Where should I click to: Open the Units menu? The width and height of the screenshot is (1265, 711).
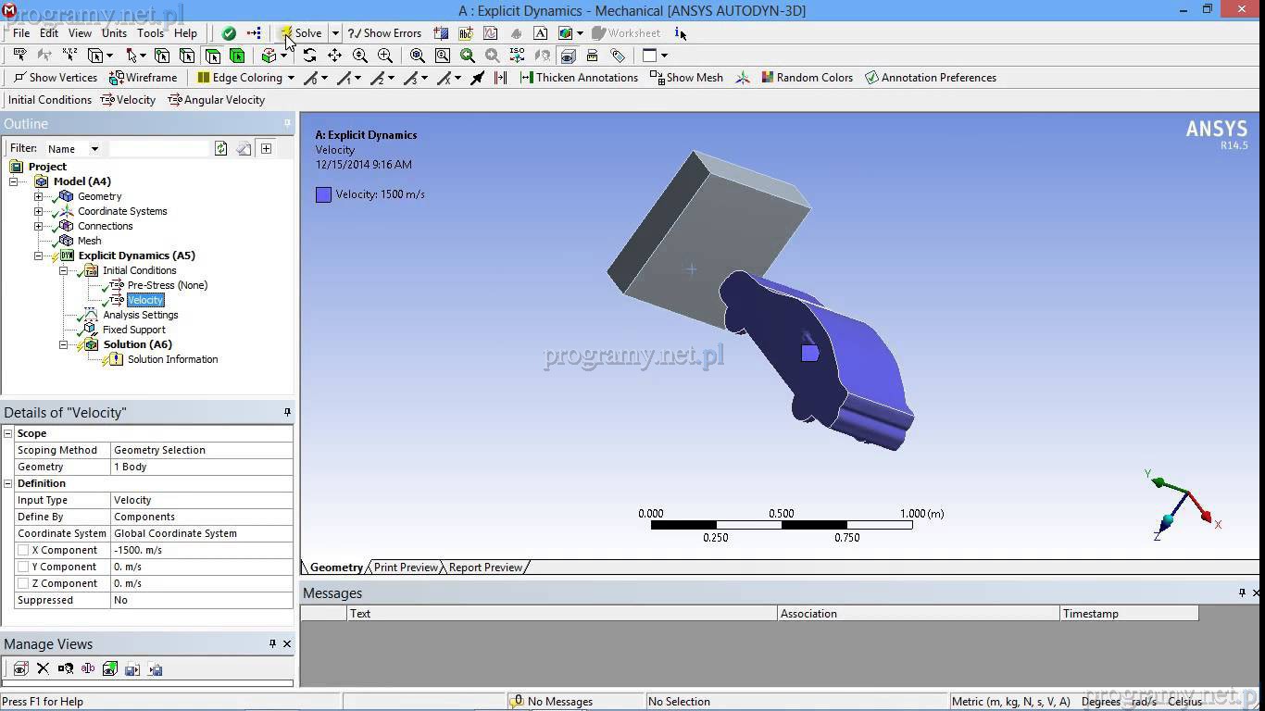[114, 33]
